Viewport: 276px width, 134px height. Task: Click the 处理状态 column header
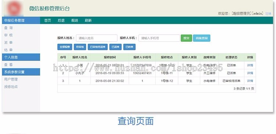coord(231,57)
